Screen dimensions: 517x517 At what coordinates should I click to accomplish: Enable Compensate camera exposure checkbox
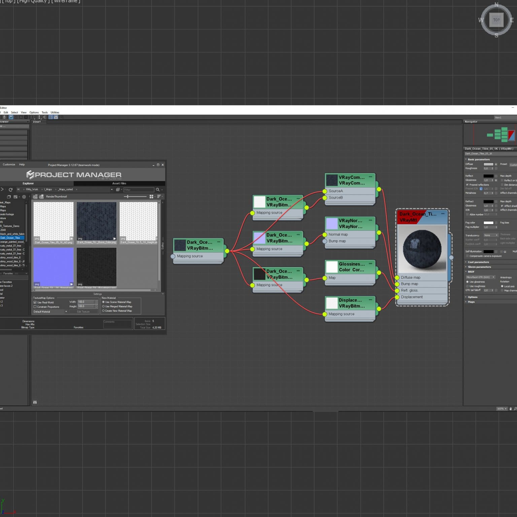tap(467, 256)
